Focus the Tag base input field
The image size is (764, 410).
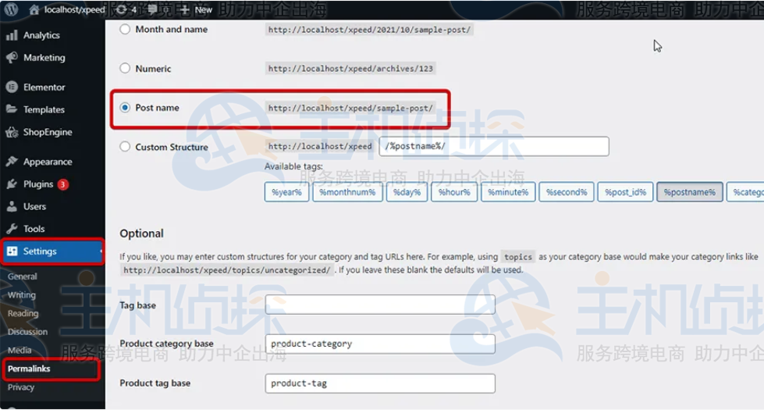click(x=380, y=305)
